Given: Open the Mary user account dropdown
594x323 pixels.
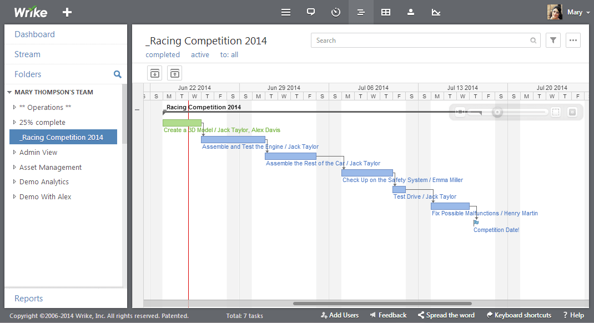Looking at the screenshot, I should pos(577,12).
